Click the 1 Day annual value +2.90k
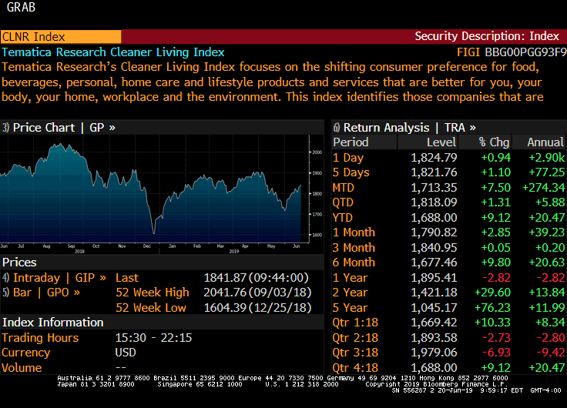This screenshot has height=408, width=567. [547, 158]
